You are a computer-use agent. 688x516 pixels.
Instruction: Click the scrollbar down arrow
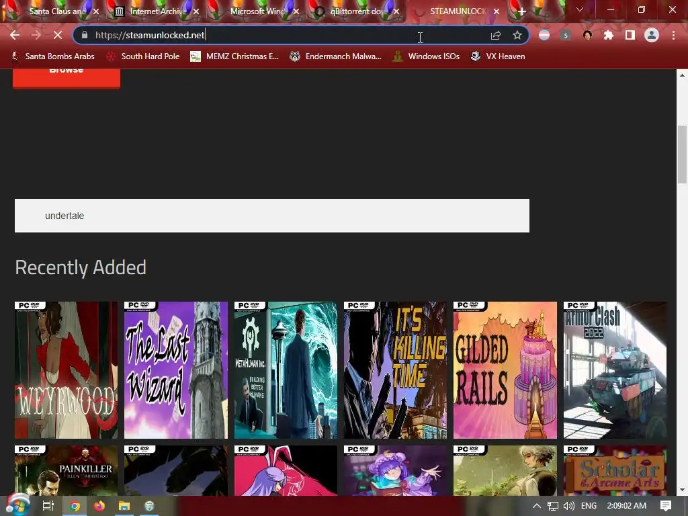[x=682, y=490]
